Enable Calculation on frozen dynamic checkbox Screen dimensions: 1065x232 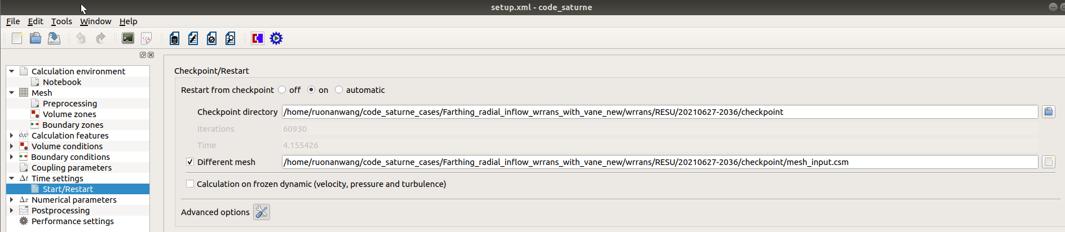point(190,184)
